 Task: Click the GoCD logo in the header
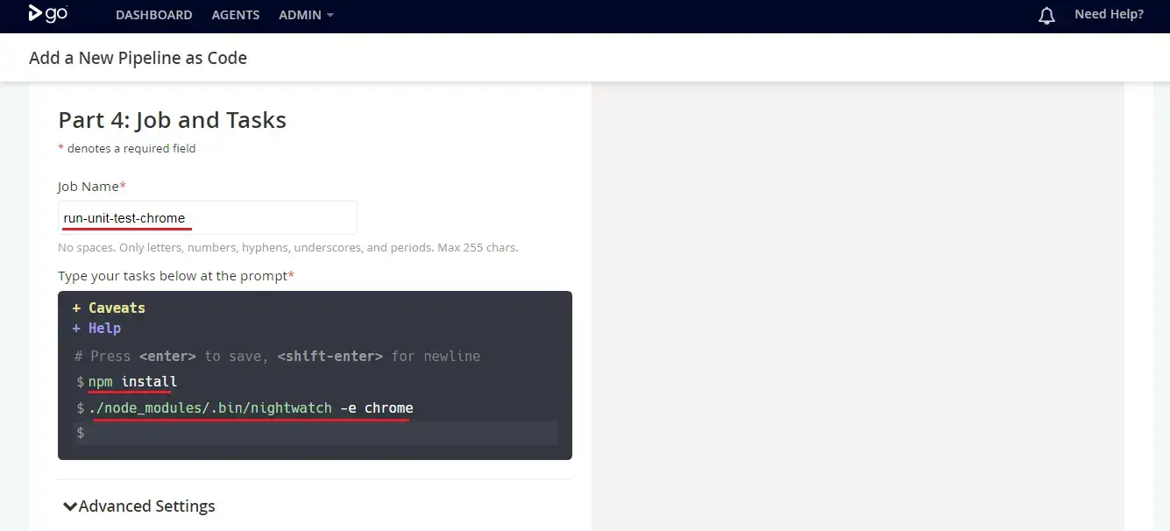(48, 14)
